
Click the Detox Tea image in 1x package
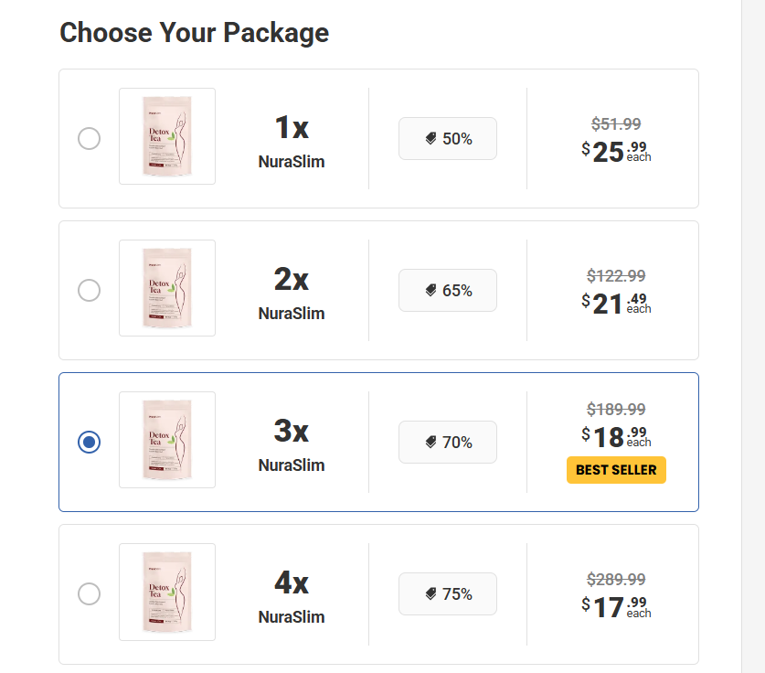tap(167, 136)
